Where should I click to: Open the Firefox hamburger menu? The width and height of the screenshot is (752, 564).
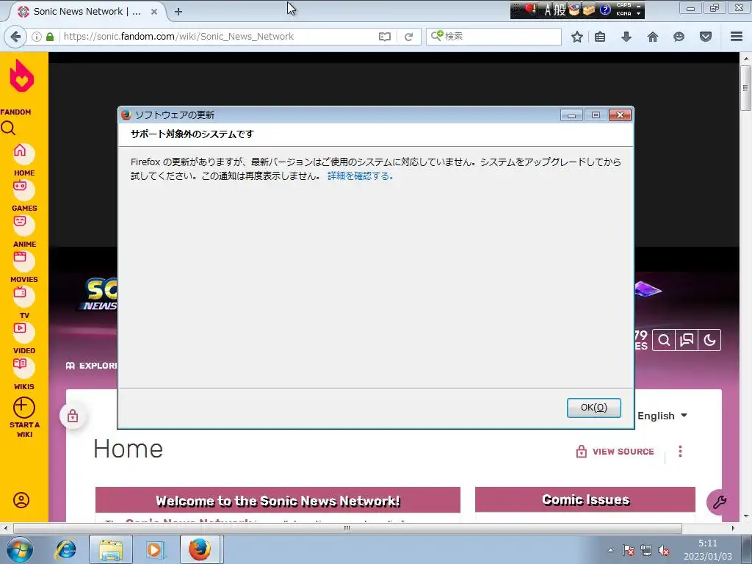click(737, 37)
